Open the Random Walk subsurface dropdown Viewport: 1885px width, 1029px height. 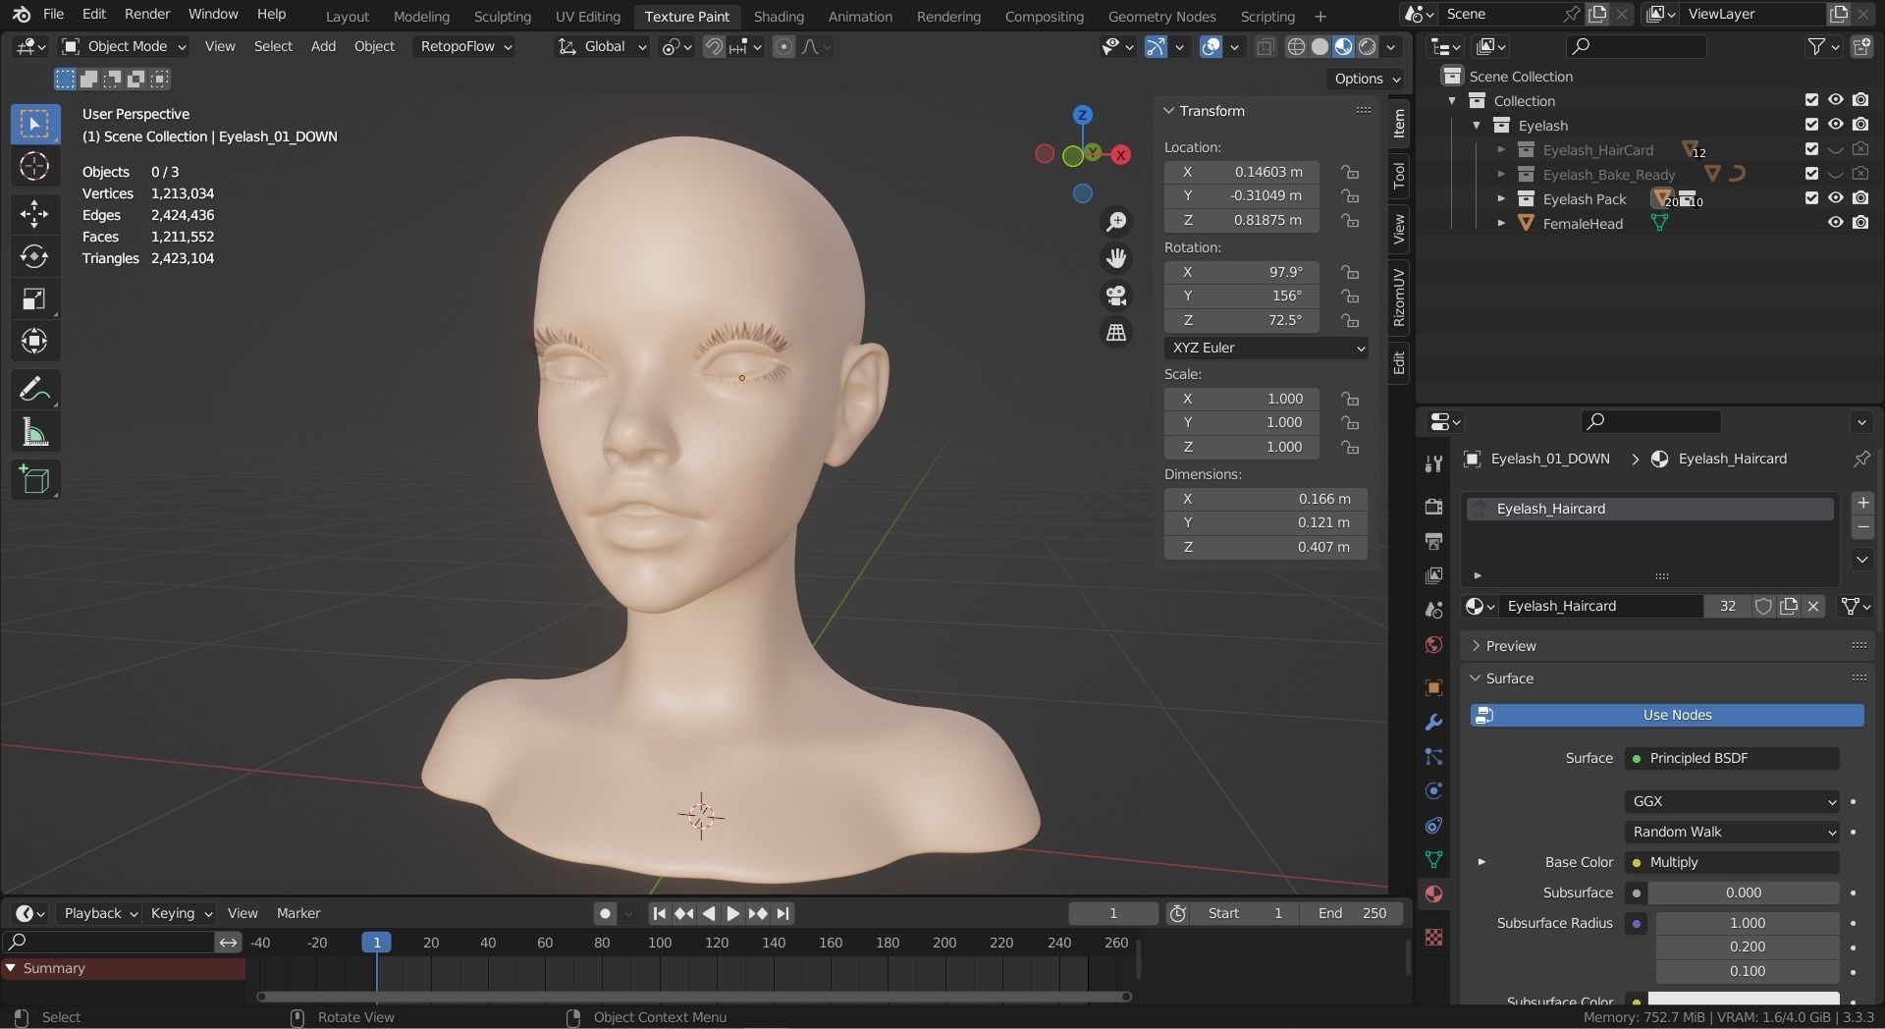click(x=1732, y=832)
